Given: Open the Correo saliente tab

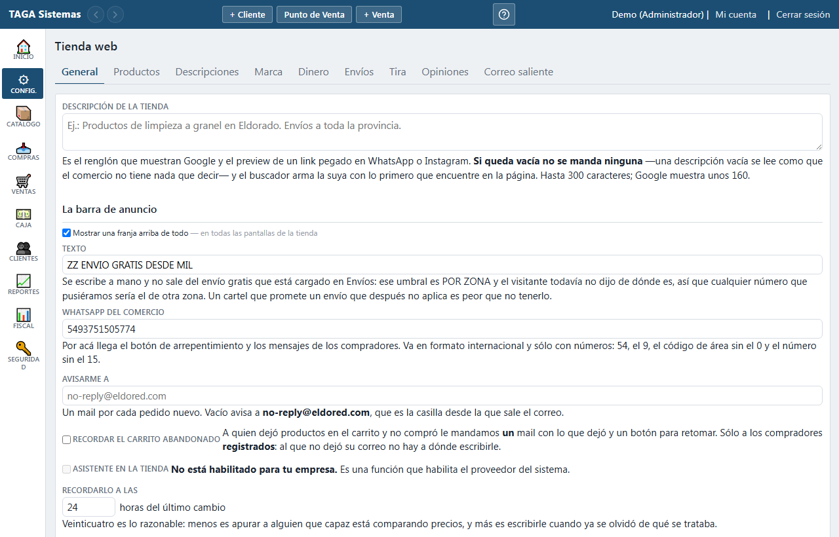Looking at the screenshot, I should tap(518, 72).
